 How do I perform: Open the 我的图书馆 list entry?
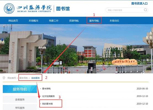pyautogui.click(x=48, y=104)
